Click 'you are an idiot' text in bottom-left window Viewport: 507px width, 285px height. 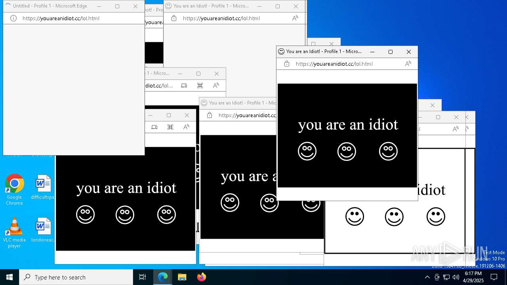click(x=126, y=188)
